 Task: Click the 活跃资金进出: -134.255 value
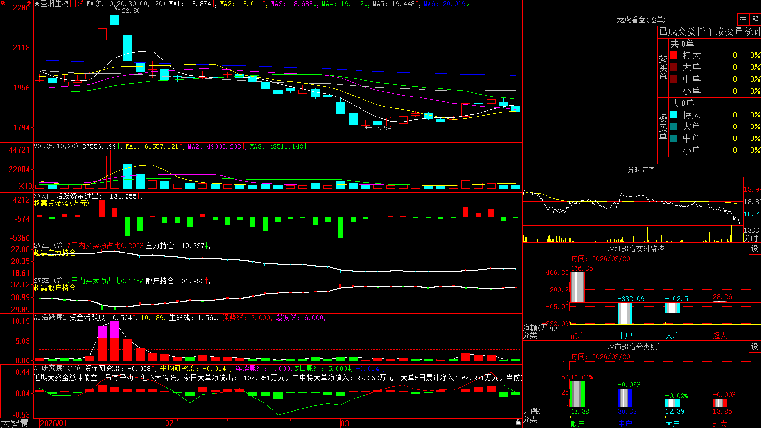pyautogui.click(x=96, y=196)
